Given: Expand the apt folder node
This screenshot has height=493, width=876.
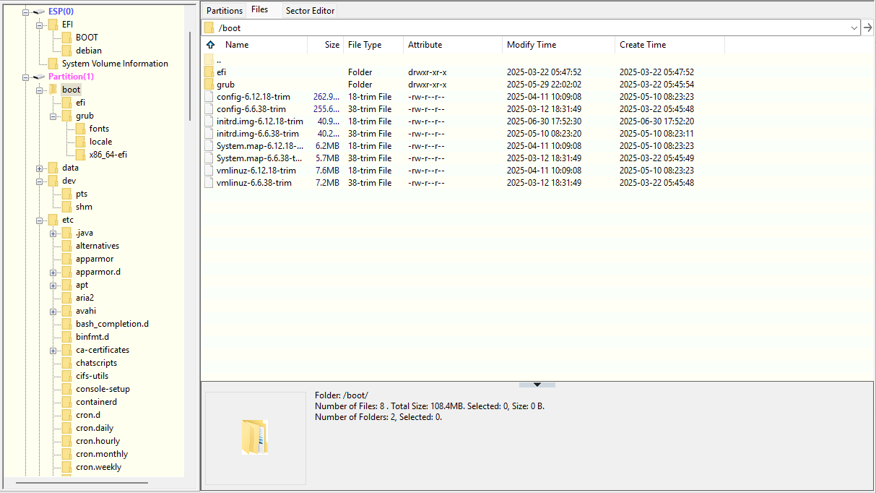Looking at the screenshot, I should (53, 285).
